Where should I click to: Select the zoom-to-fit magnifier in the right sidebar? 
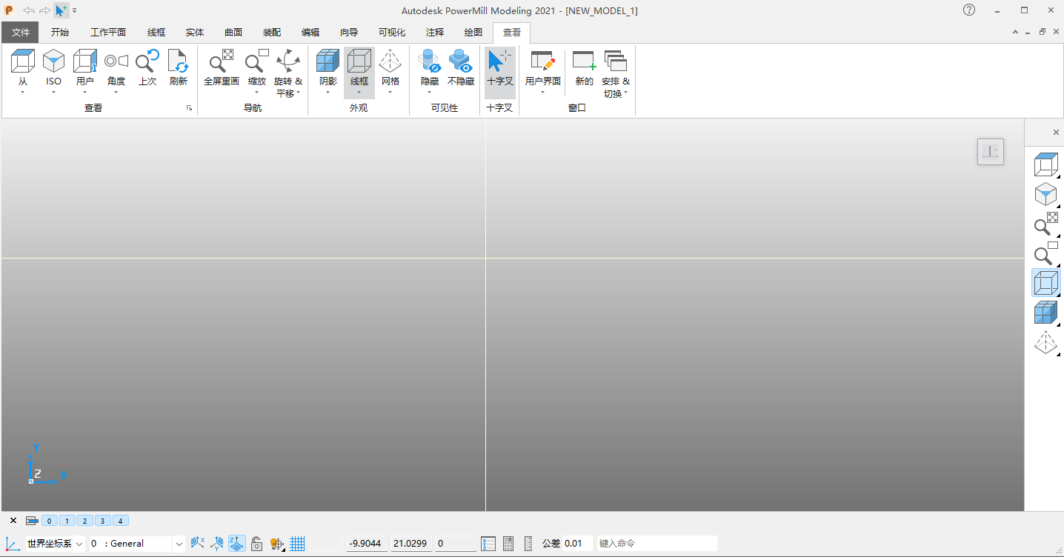point(1045,224)
